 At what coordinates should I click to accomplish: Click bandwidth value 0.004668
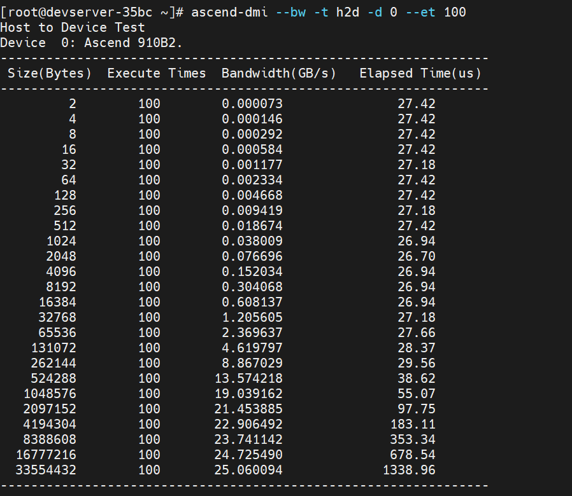[252, 196]
